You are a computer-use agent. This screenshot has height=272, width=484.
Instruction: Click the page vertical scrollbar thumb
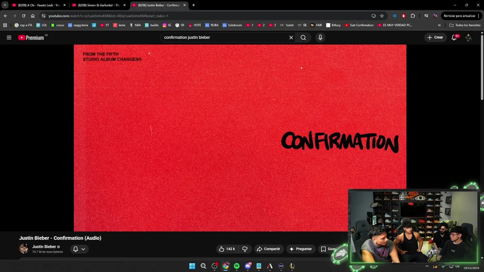482,68
